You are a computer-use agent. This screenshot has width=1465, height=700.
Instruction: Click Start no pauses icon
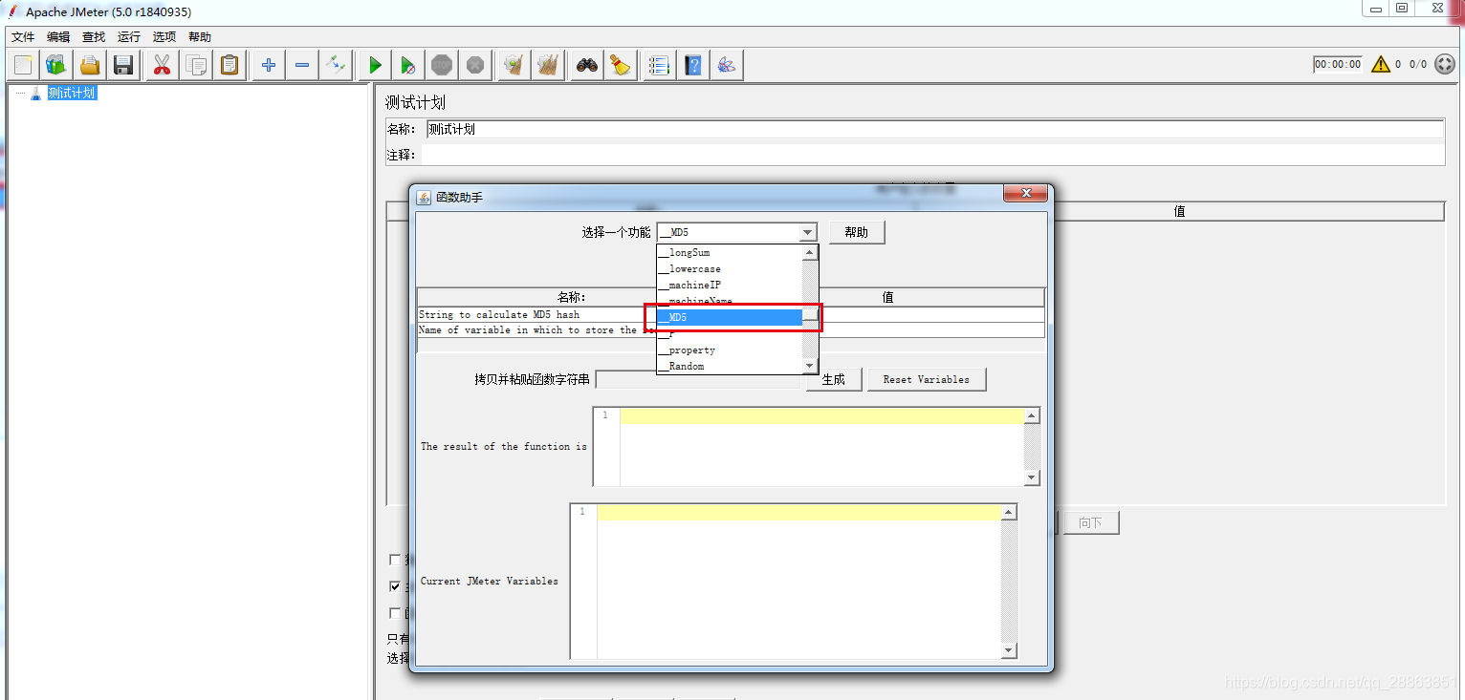408,65
